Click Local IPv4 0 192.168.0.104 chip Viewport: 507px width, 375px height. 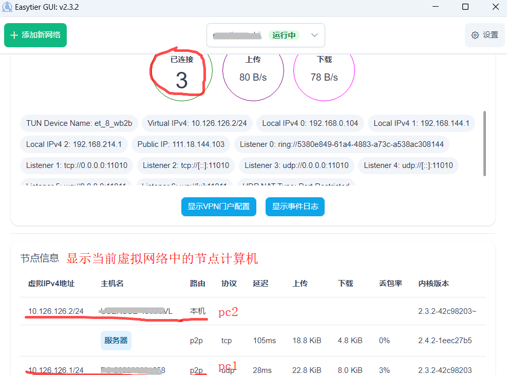point(310,123)
